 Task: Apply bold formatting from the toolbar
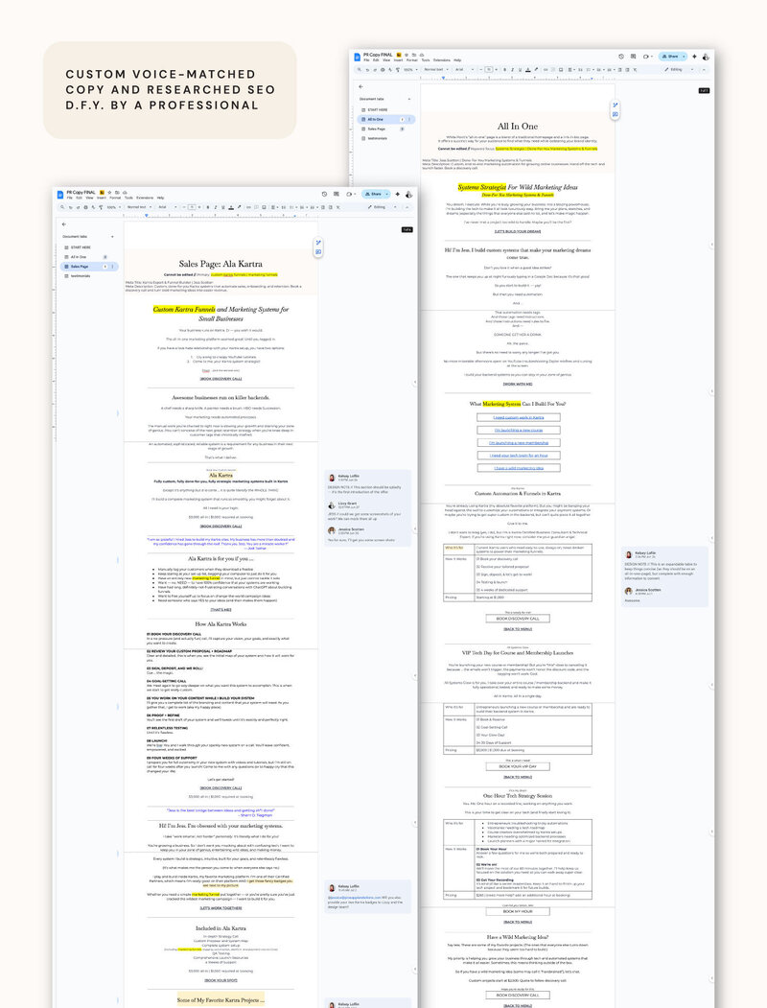tap(207, 206)
